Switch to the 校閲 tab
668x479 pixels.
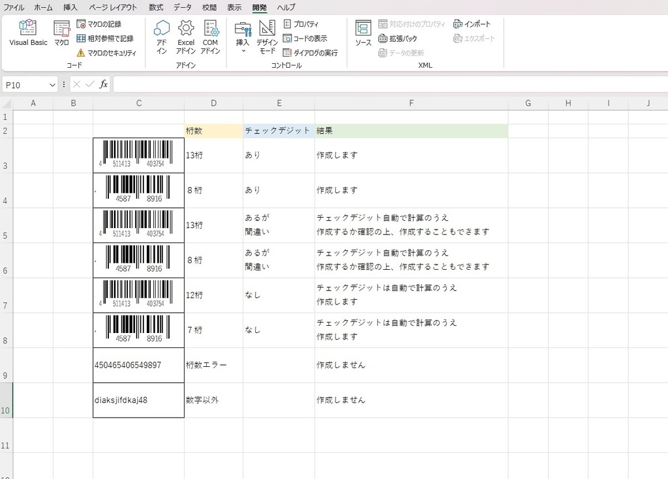pos(209,7)
